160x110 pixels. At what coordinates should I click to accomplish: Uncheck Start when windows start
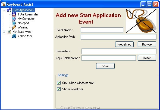(x=59, y=83)
